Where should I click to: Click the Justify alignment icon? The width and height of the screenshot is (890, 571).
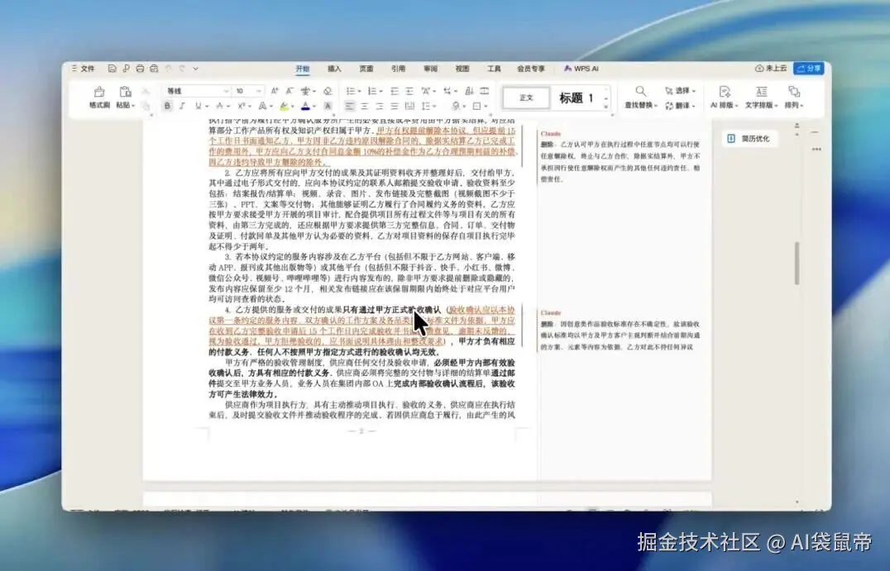point(395,106)
